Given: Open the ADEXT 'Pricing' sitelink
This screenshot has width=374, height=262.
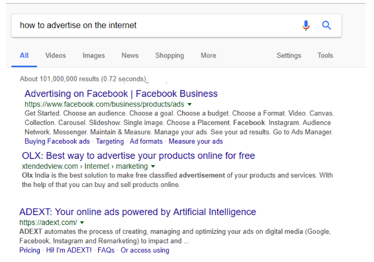Looking at the screenshot, I should (x=30, y=250).
